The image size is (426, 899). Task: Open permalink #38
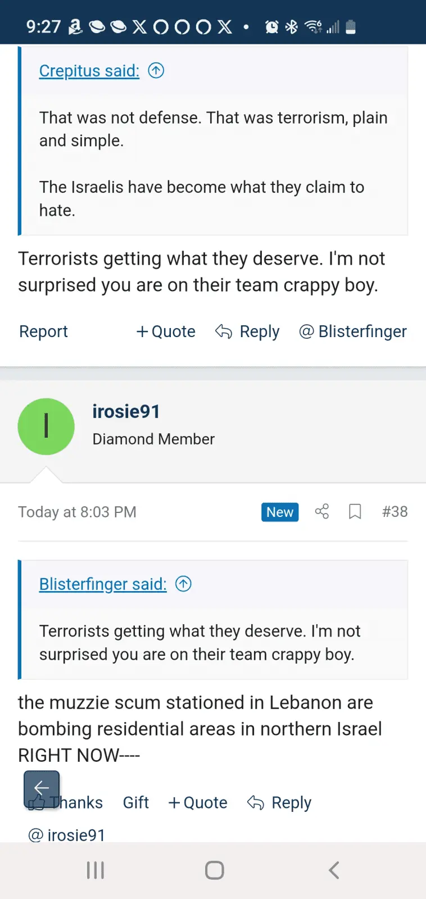(395, 511)
